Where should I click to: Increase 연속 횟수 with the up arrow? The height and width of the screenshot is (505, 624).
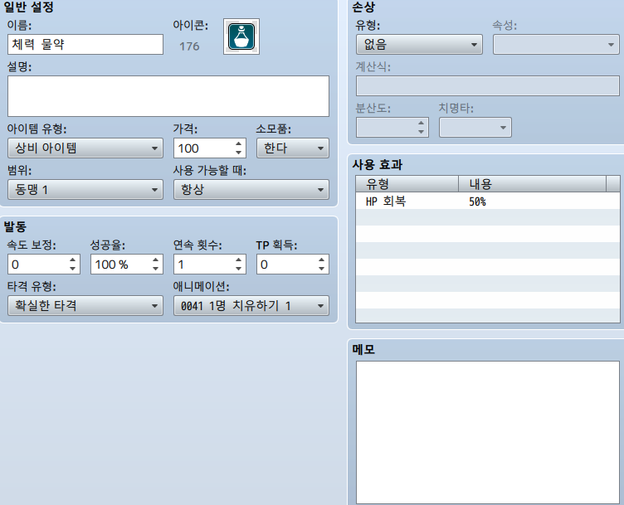[238, 260]
